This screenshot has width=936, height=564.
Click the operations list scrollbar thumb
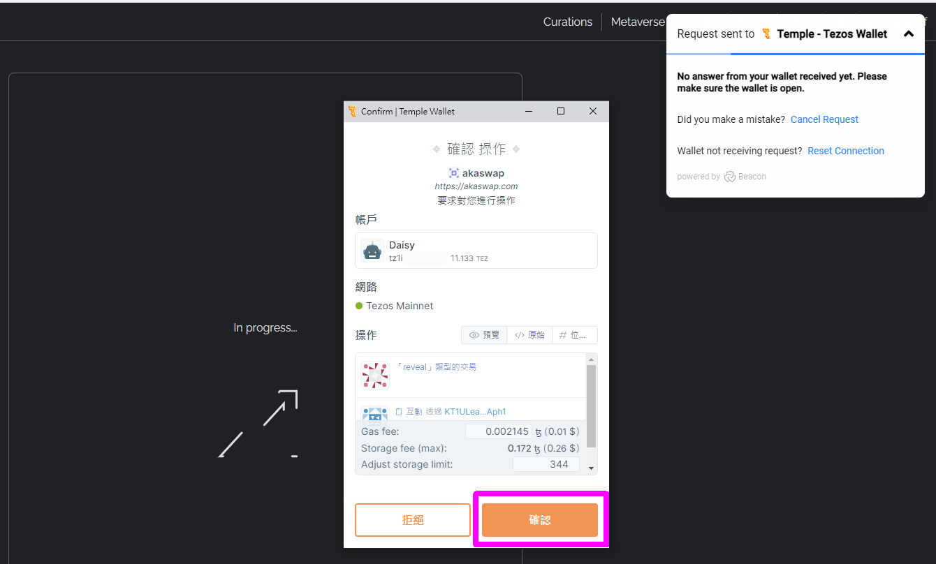(591, 406)
